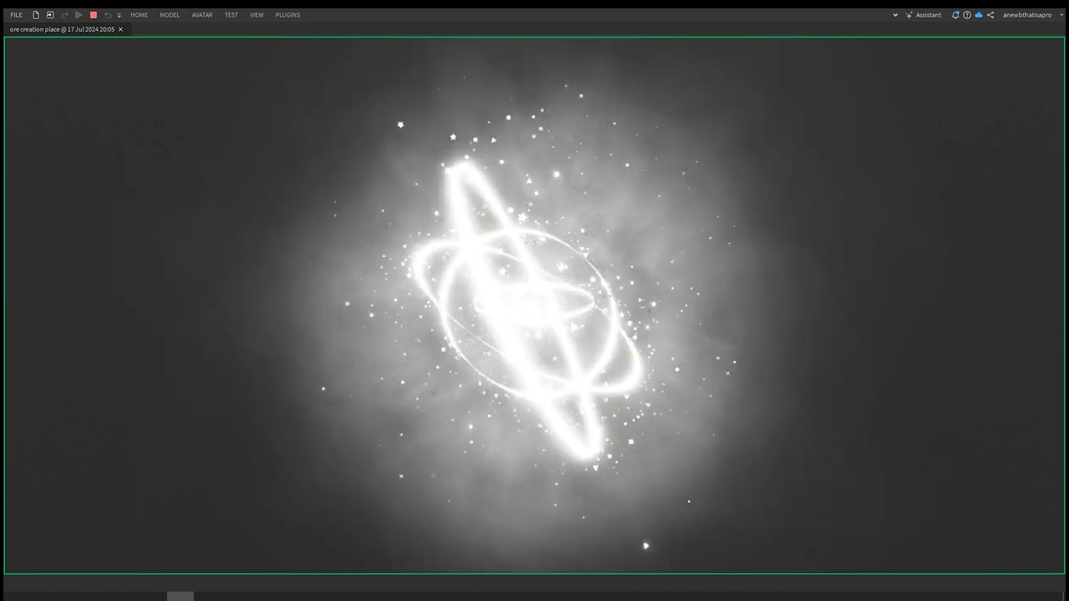Click the anewbthatisapro account name

click(x=1027, y=15)
